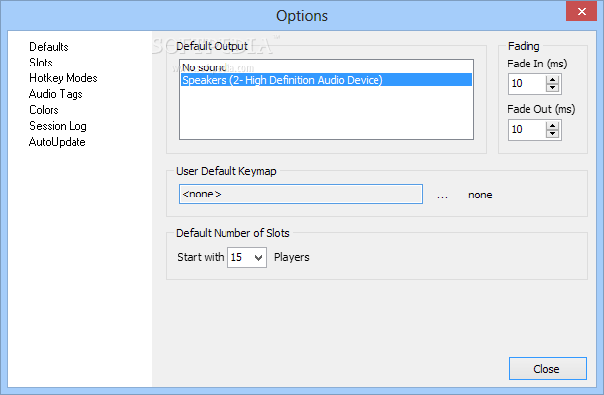Screen dimensions: 604x395
Task: Decrease Fade Out value with down arrow
Action: [x=552, y=134]
